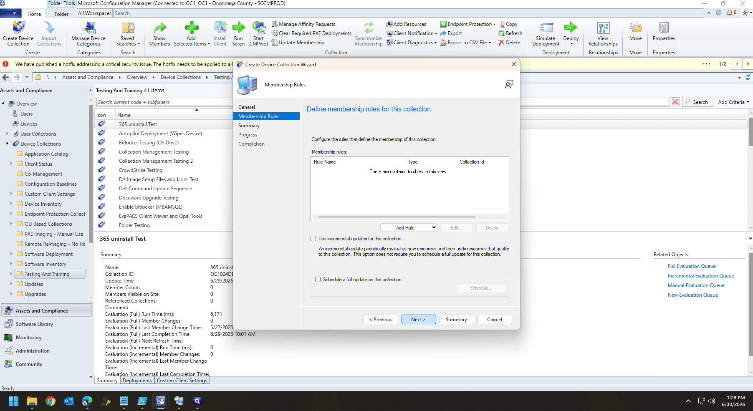The width and height of the screenshot is (753, 411).
Task: Click the Saved Searches ribbon icon
Action: (128, 33)
